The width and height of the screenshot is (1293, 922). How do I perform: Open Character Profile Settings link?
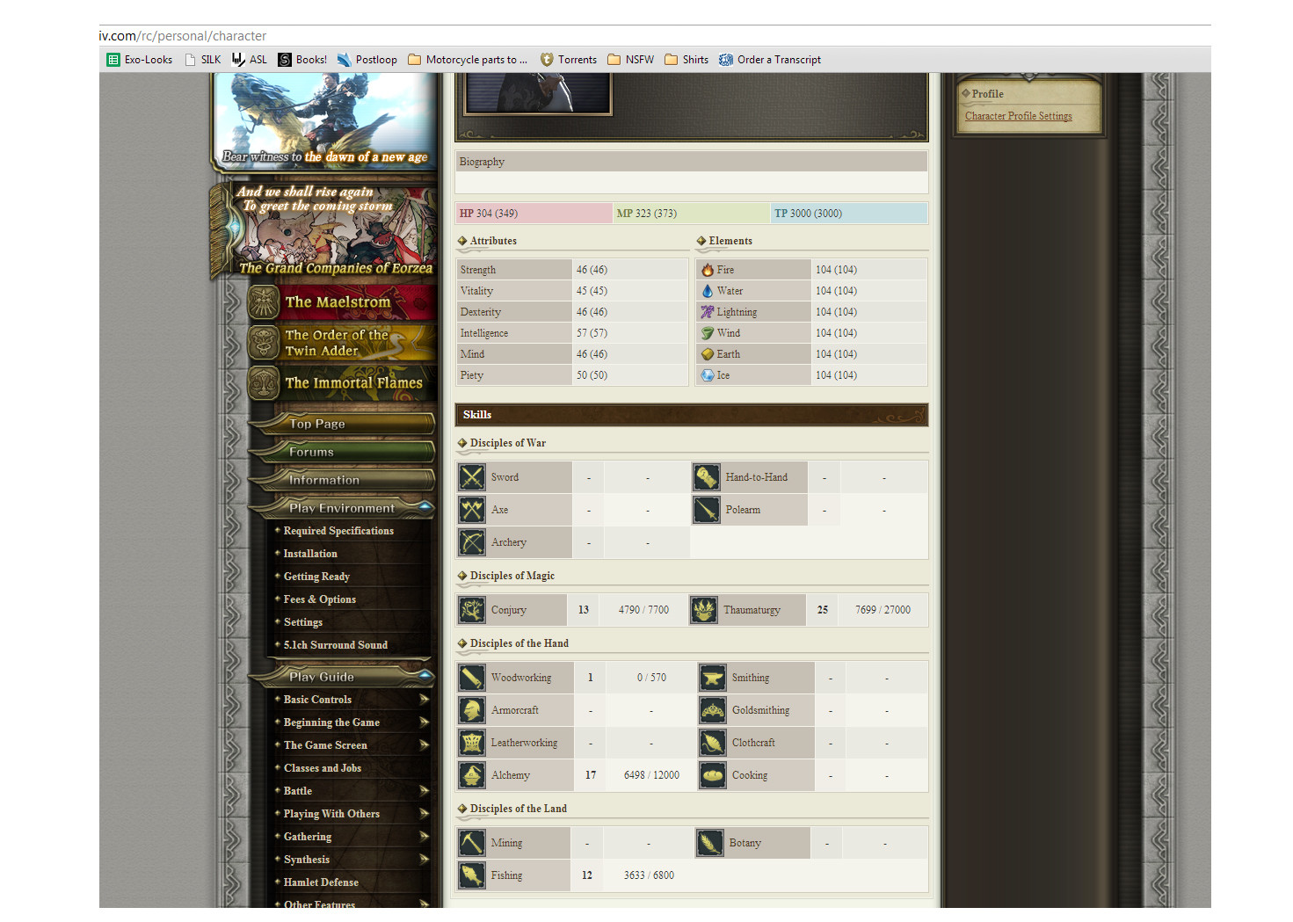pyautogui.click(x=1018, y=116)
